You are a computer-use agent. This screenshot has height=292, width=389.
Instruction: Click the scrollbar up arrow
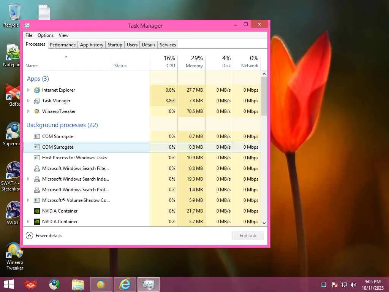click(264, 74)
